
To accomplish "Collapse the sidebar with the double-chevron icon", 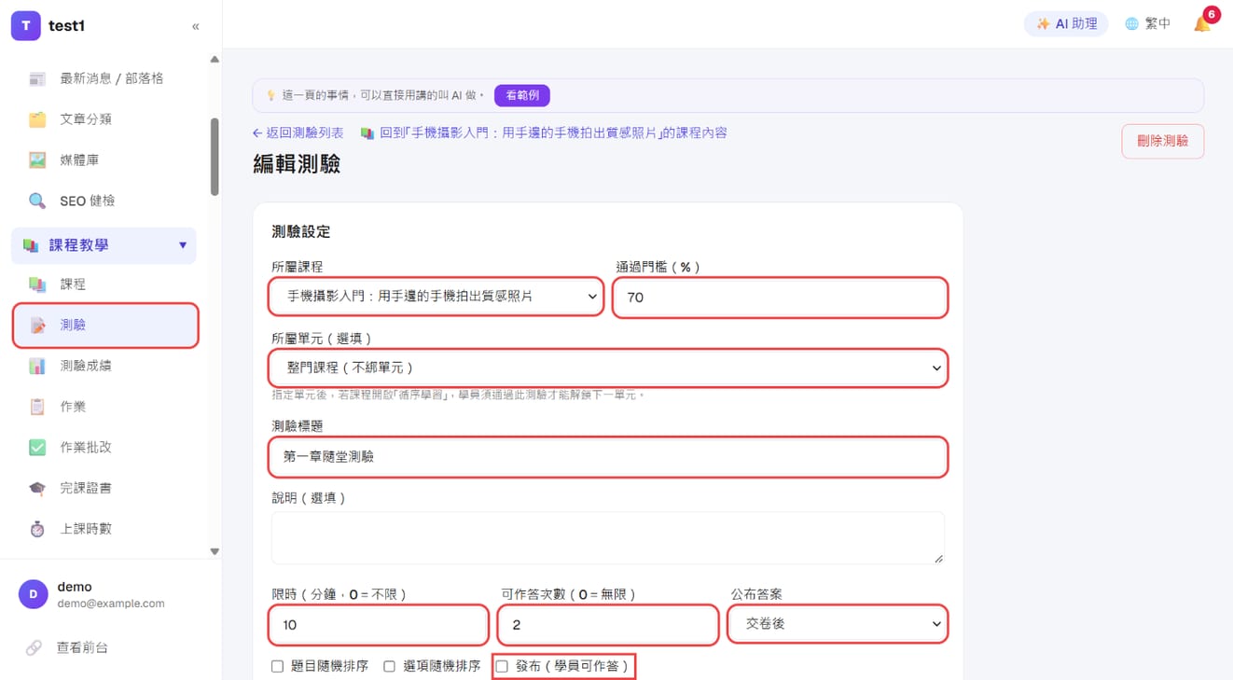I will coord(195,26).
